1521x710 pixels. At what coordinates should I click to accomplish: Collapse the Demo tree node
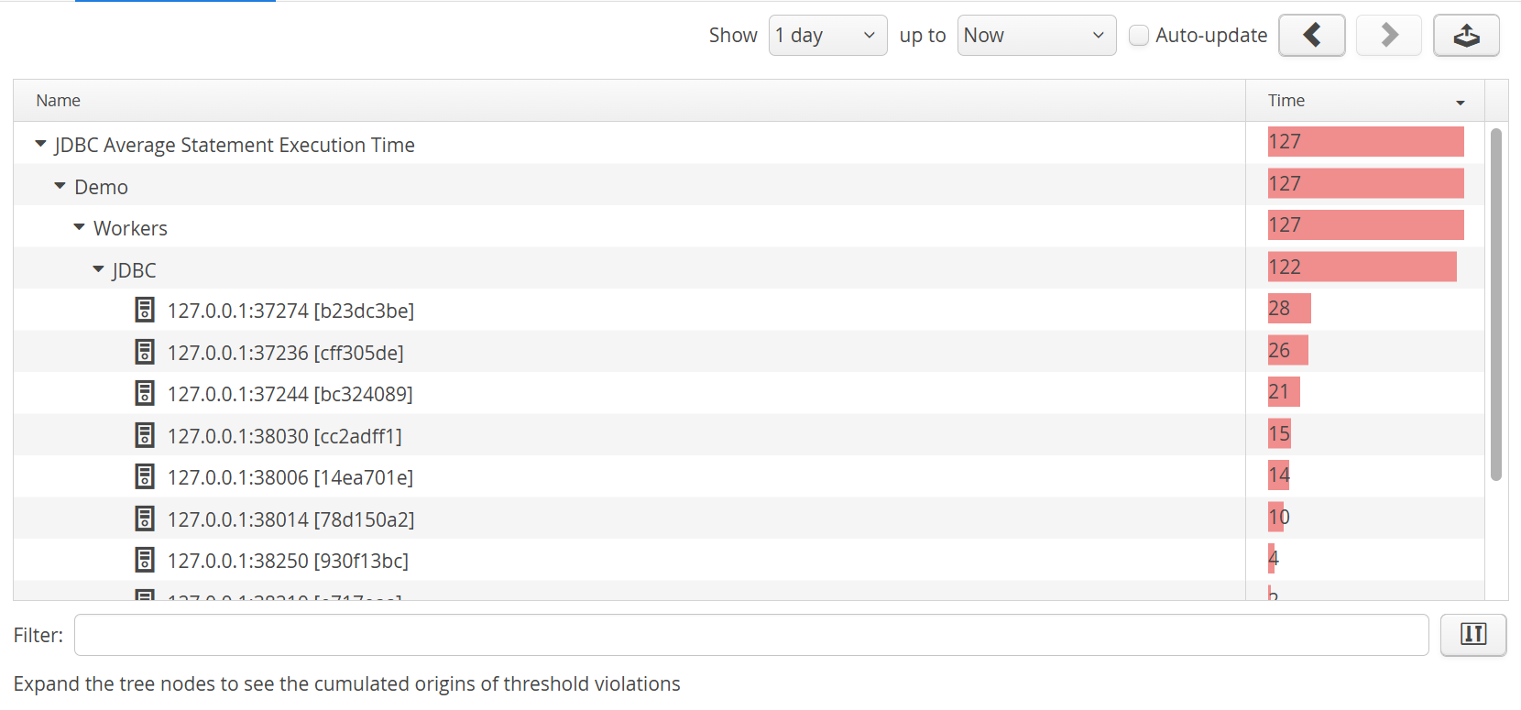click(60, 186)
